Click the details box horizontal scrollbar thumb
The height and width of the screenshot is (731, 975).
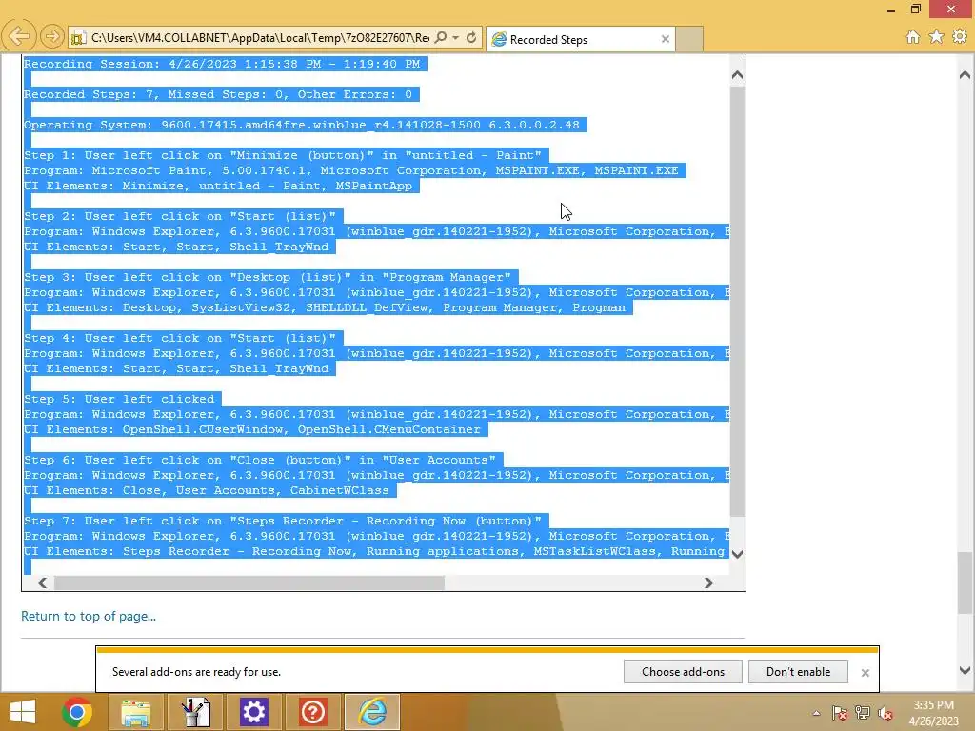249,583
